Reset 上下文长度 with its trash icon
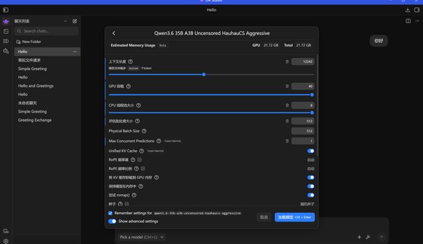The height and width of the screenshot is (244, 423). (287, 61)
